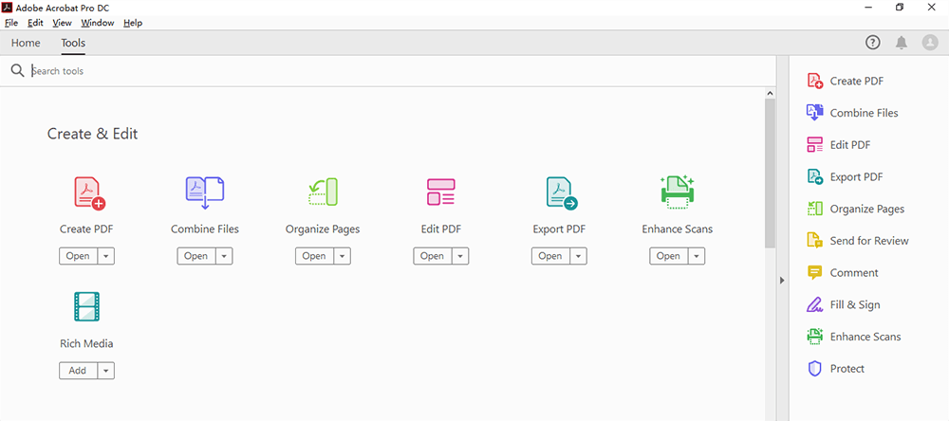Click the Add button under Rich Media
Viewport: 949px width, 421px height.
[78, 371]
